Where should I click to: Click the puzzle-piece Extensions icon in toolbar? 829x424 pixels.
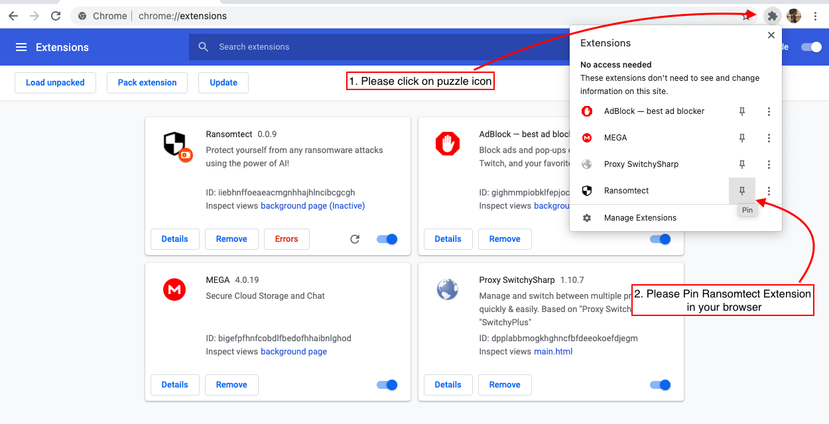[772, 16]
